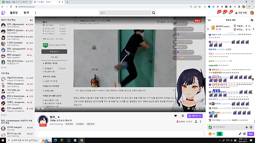Open followed channel nodolly
This screenshot has height=143, width=255.
17,44
